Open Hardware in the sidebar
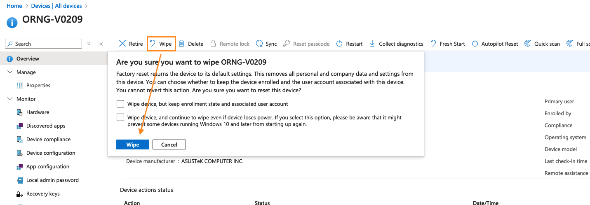 click(x=38, y=112)
